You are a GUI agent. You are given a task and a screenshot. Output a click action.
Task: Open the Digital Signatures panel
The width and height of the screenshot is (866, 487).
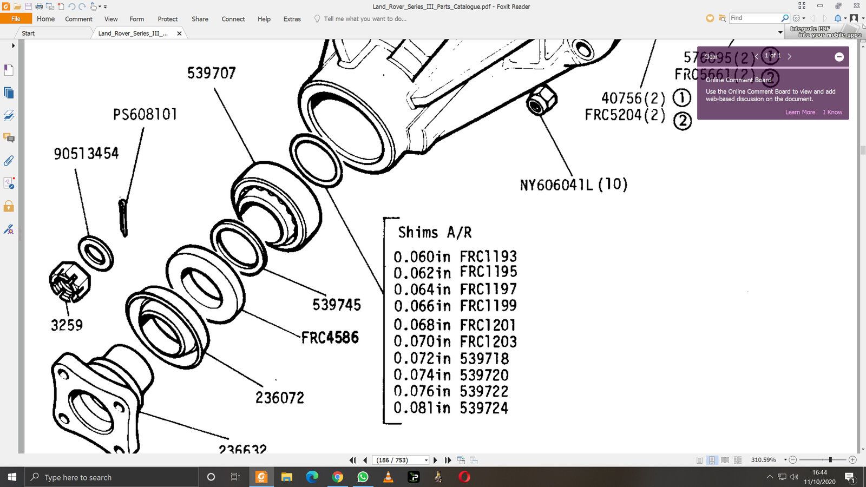click(x=9, y=183)
